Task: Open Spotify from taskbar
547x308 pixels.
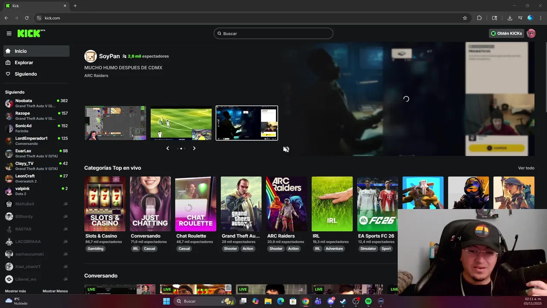Action: point(368,301)
